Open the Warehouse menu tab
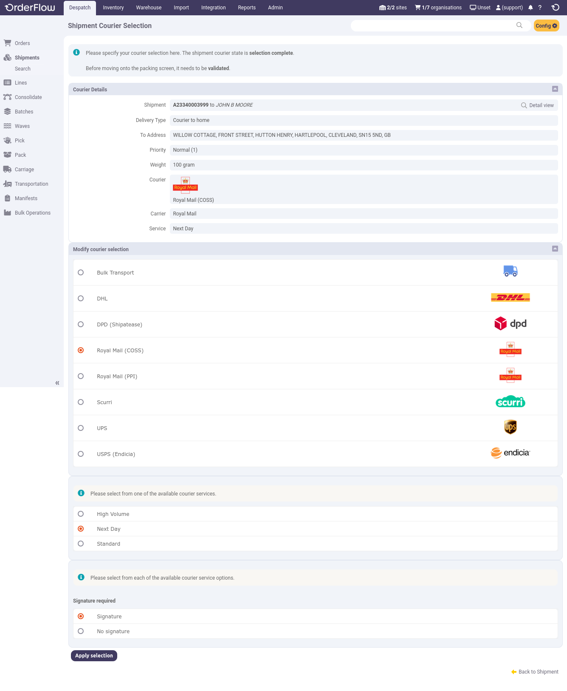Viewport: 567px width, 691px height. (149, 8)
